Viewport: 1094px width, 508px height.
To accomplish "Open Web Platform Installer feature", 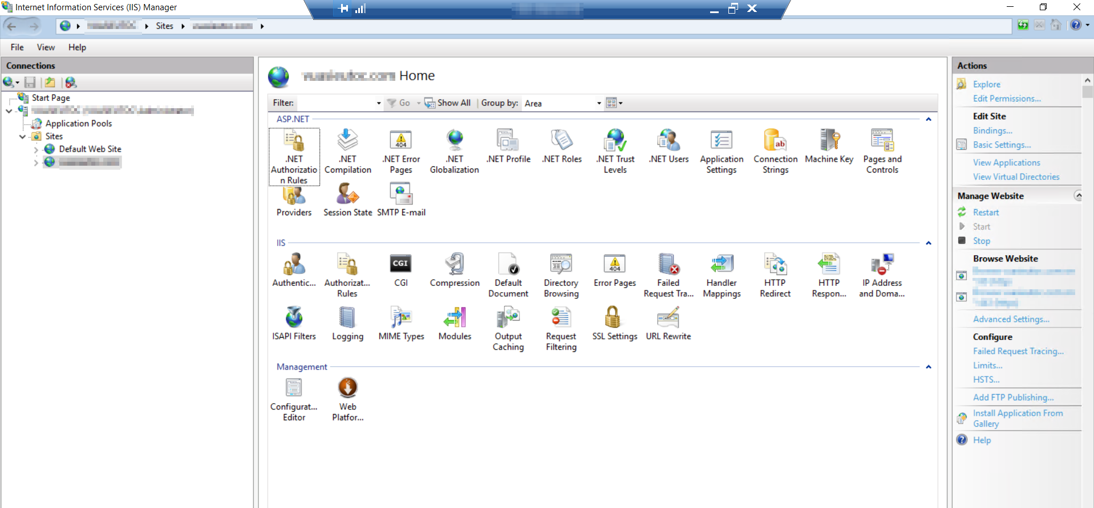I will click(x=348, y=400).
